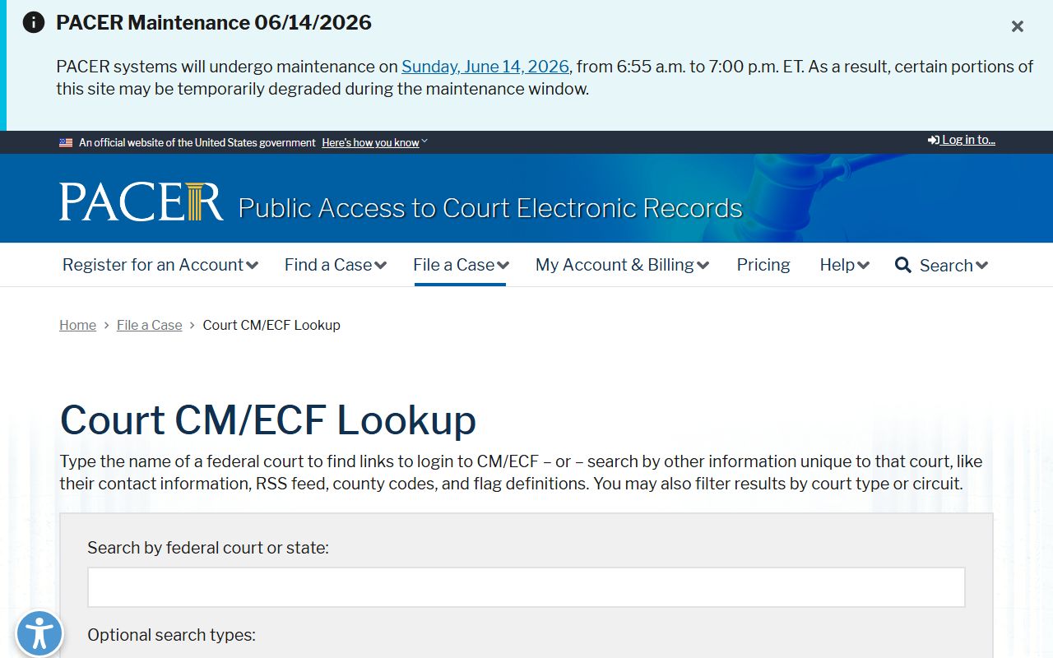Open File a Case breadcrumb link
Screen dimensions: 1053x658
pos(150,325)
